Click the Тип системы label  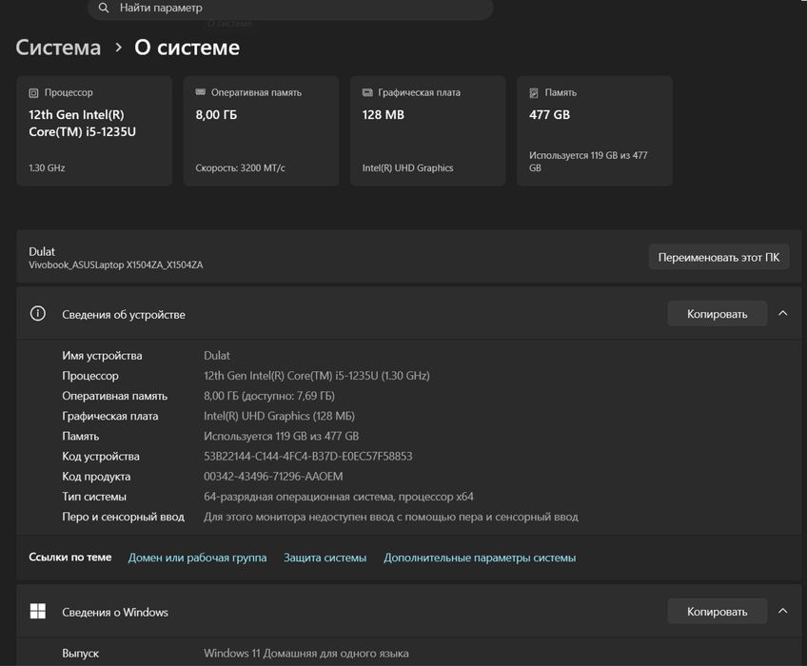(94, 497)
